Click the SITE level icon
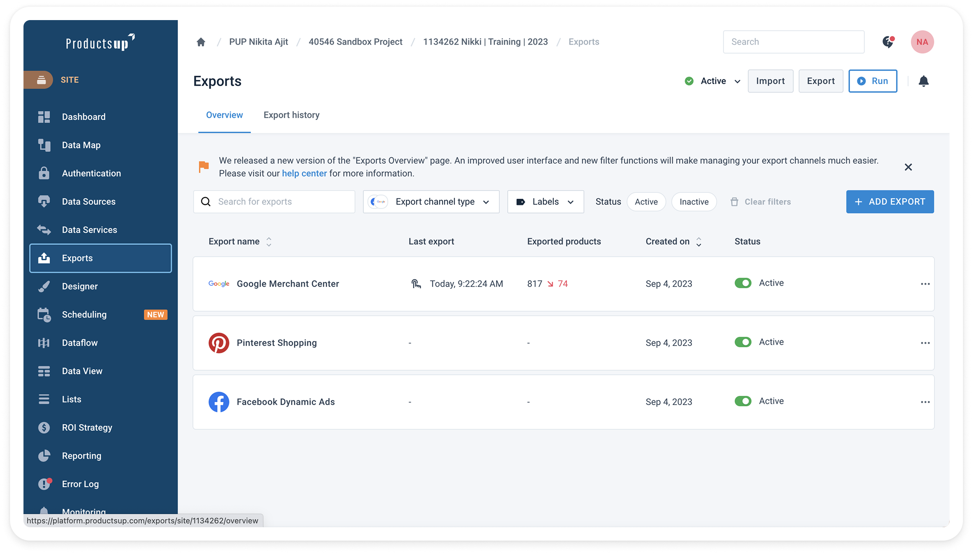The image size is (973, 554). pos(41,80)
